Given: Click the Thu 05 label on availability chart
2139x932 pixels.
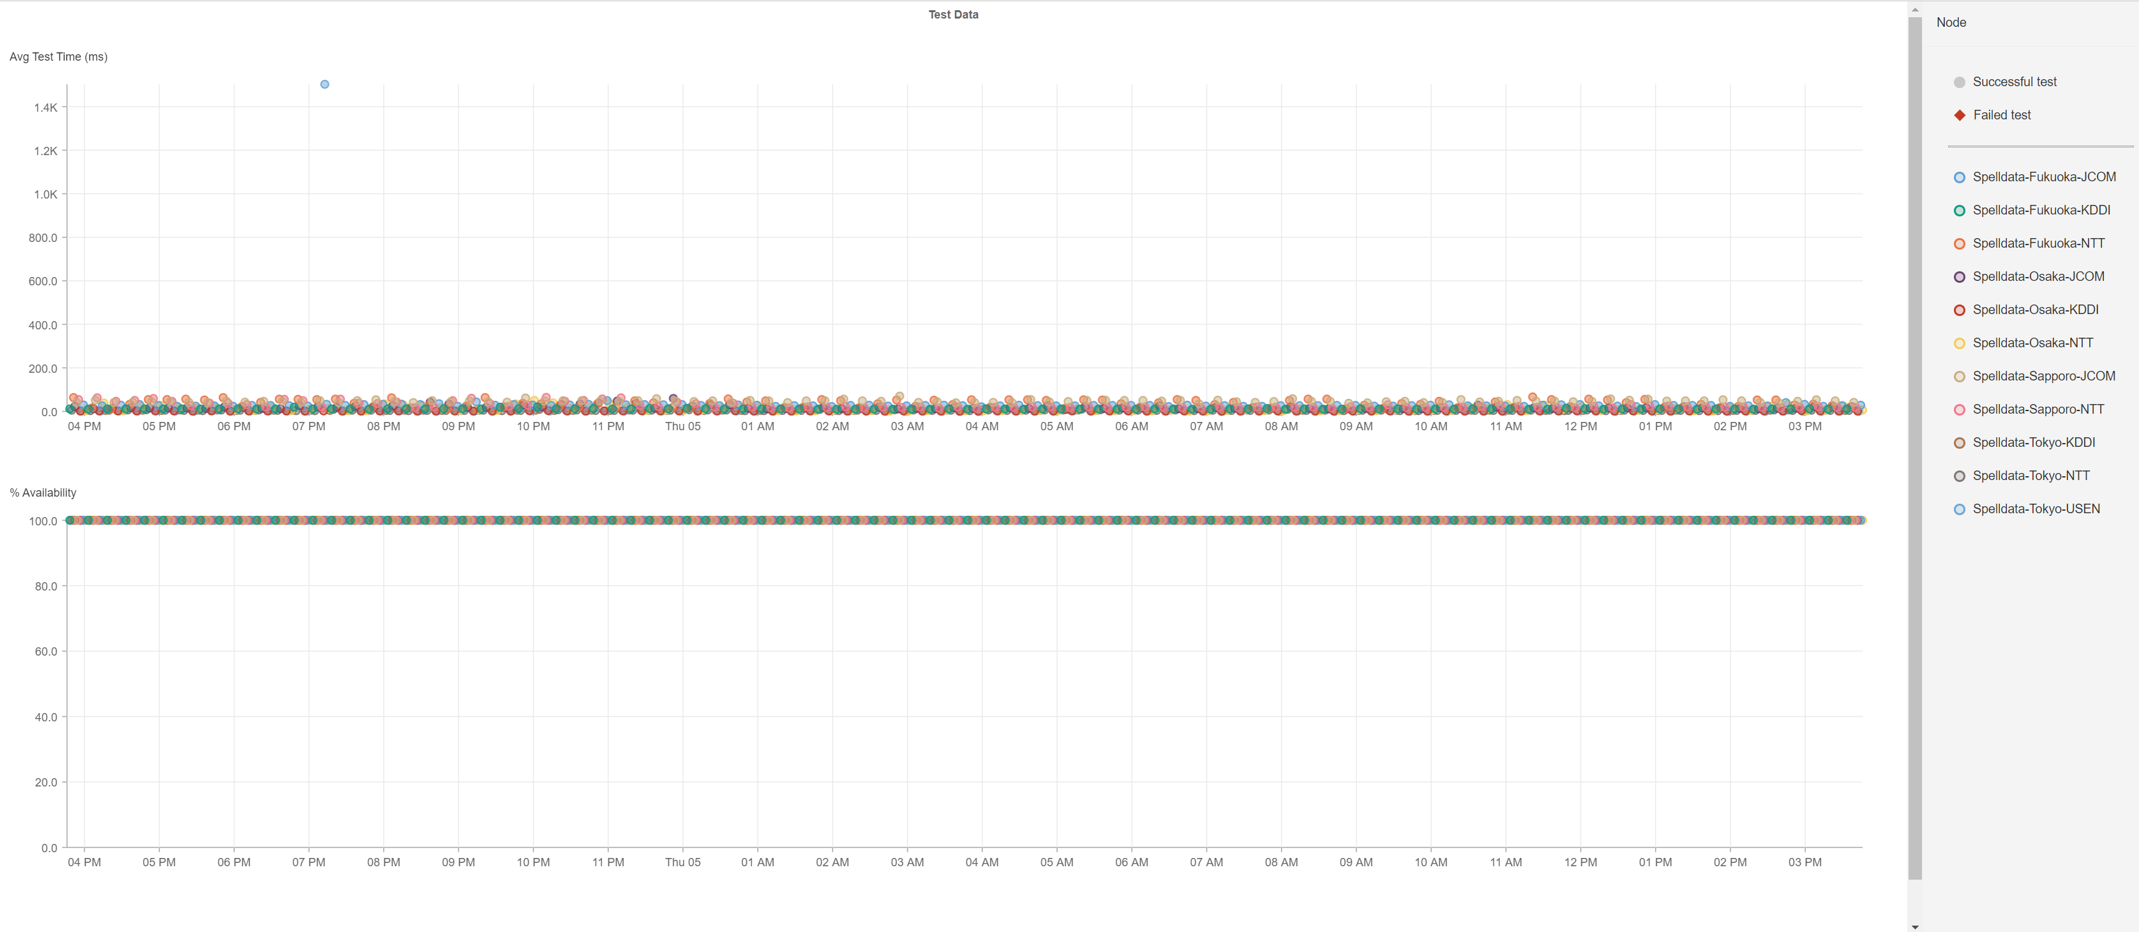Looking at the screenshot, I should pos(682,862).
